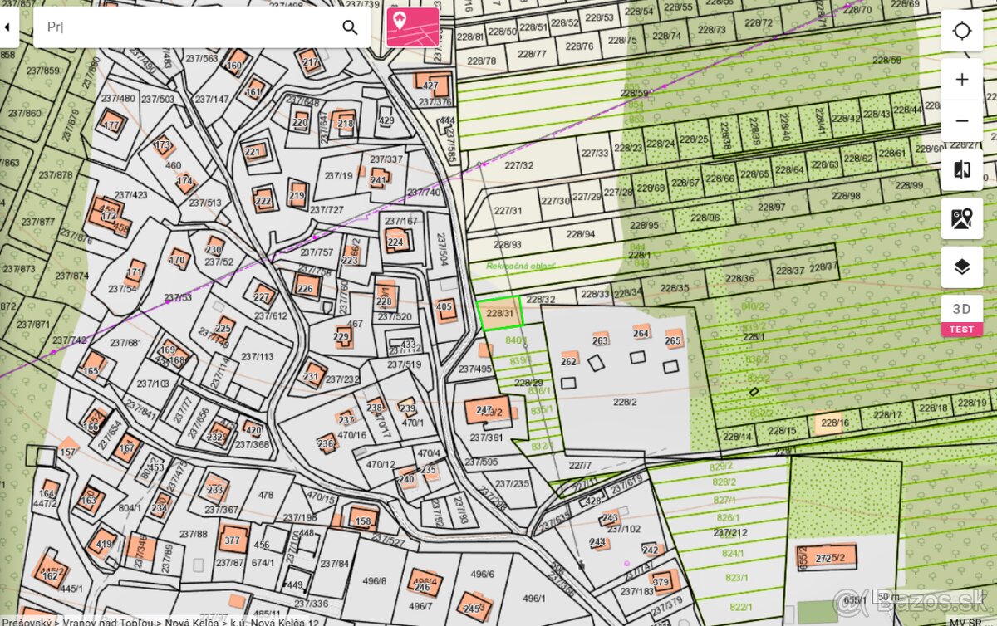
Task: Zoom in with the plus button
Action: (x=961, y=80)
